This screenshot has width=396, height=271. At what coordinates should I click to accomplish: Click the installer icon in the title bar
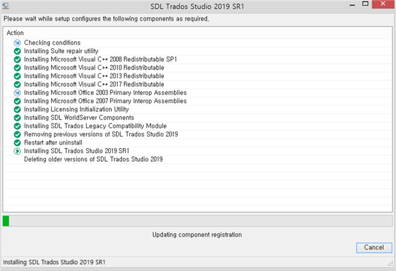[6, 6]
